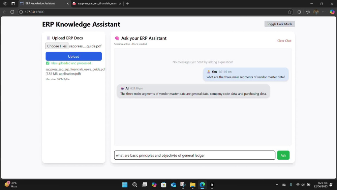Close the ERP Knowledge Assistant tab
The image size is (337, 190).
[67, 4]
